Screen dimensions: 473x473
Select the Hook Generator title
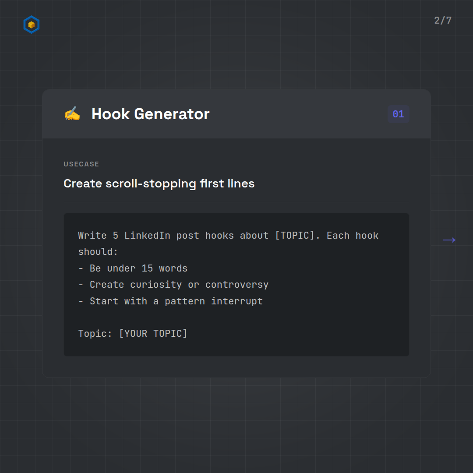click(x=150, y=114)
